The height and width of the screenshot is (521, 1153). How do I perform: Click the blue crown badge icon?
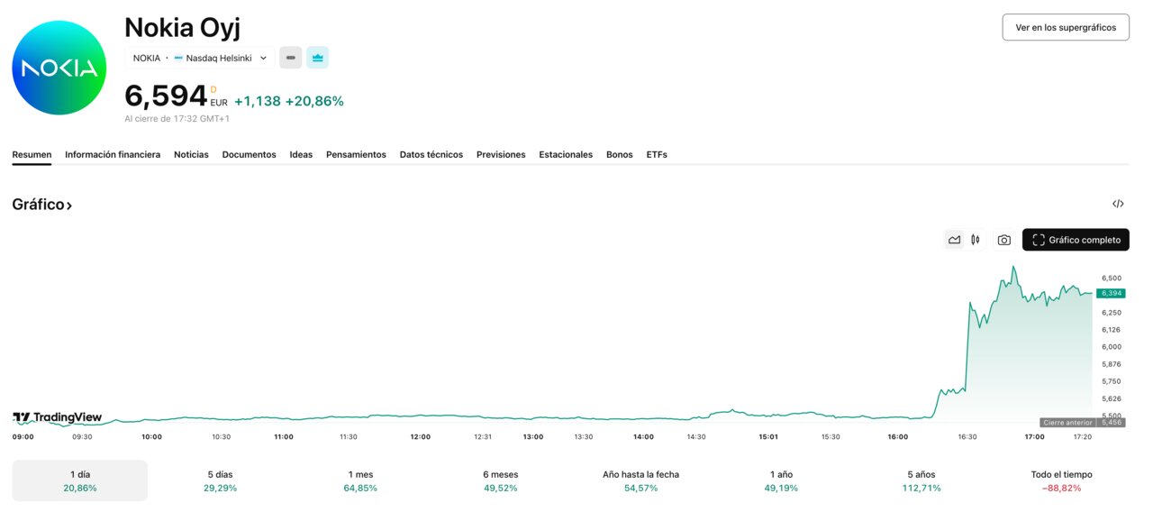point(317,58)
